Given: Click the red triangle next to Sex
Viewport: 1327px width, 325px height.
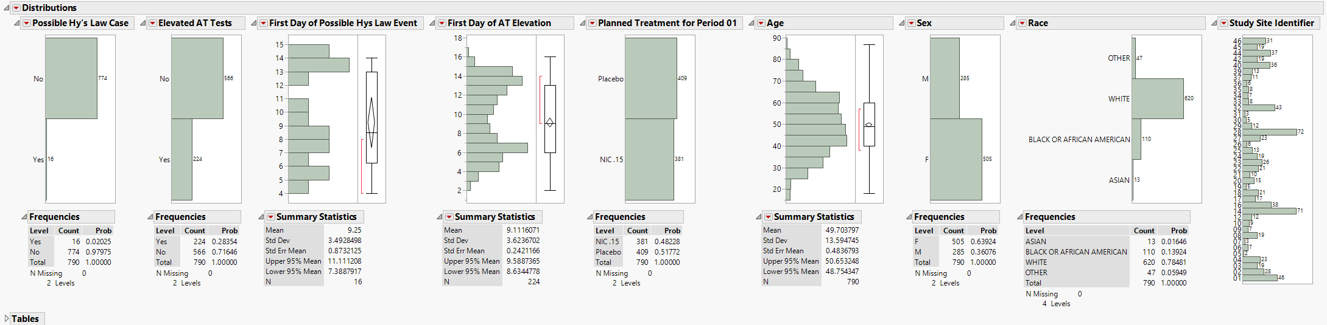Looking at the screenshot, I should (x=911, y=23).
